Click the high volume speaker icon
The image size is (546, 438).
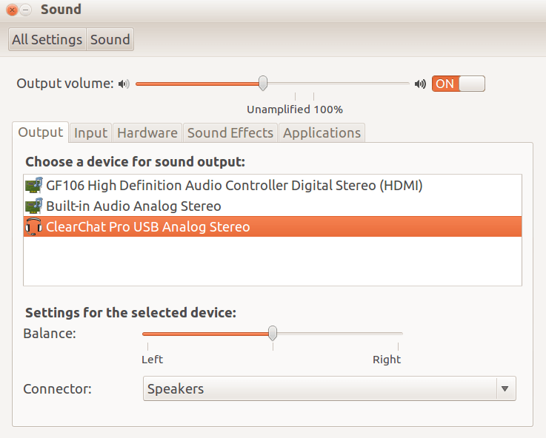click(420, 84)
